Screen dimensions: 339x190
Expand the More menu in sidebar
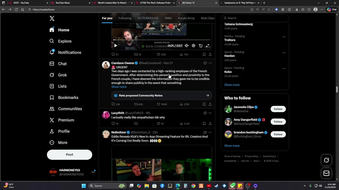[x=59, y=142]
